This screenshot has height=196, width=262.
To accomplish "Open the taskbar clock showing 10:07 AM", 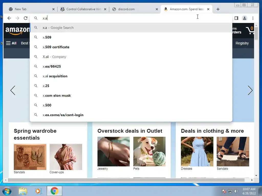I will point(249,191).
